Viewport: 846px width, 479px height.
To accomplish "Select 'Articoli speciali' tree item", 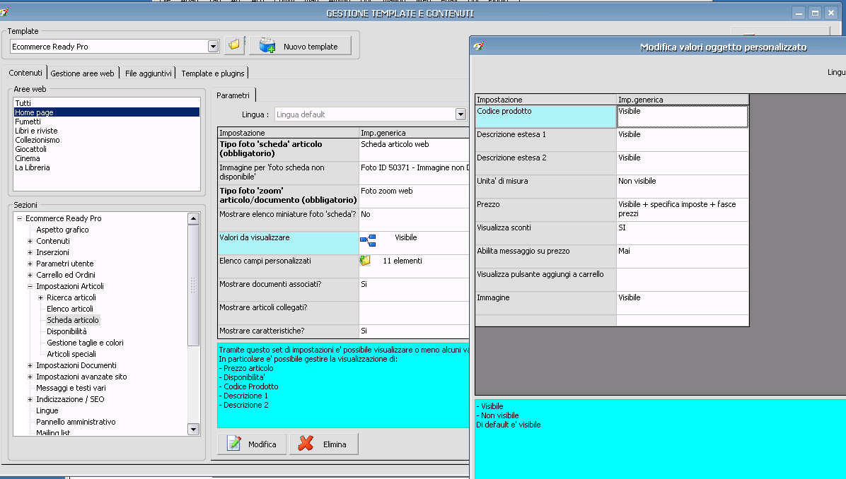I will coord(71,354).
